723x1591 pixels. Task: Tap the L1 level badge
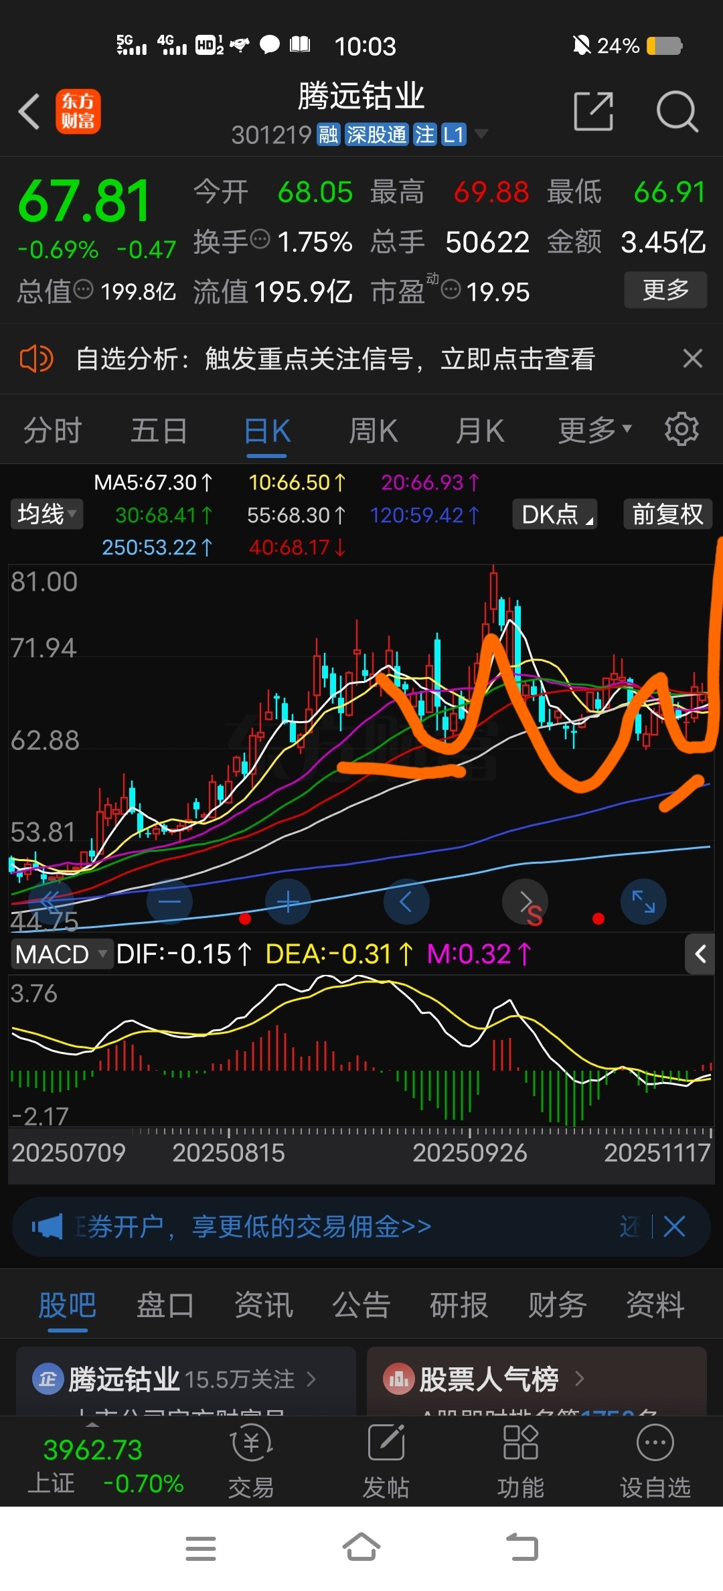[x=453, y=135]
